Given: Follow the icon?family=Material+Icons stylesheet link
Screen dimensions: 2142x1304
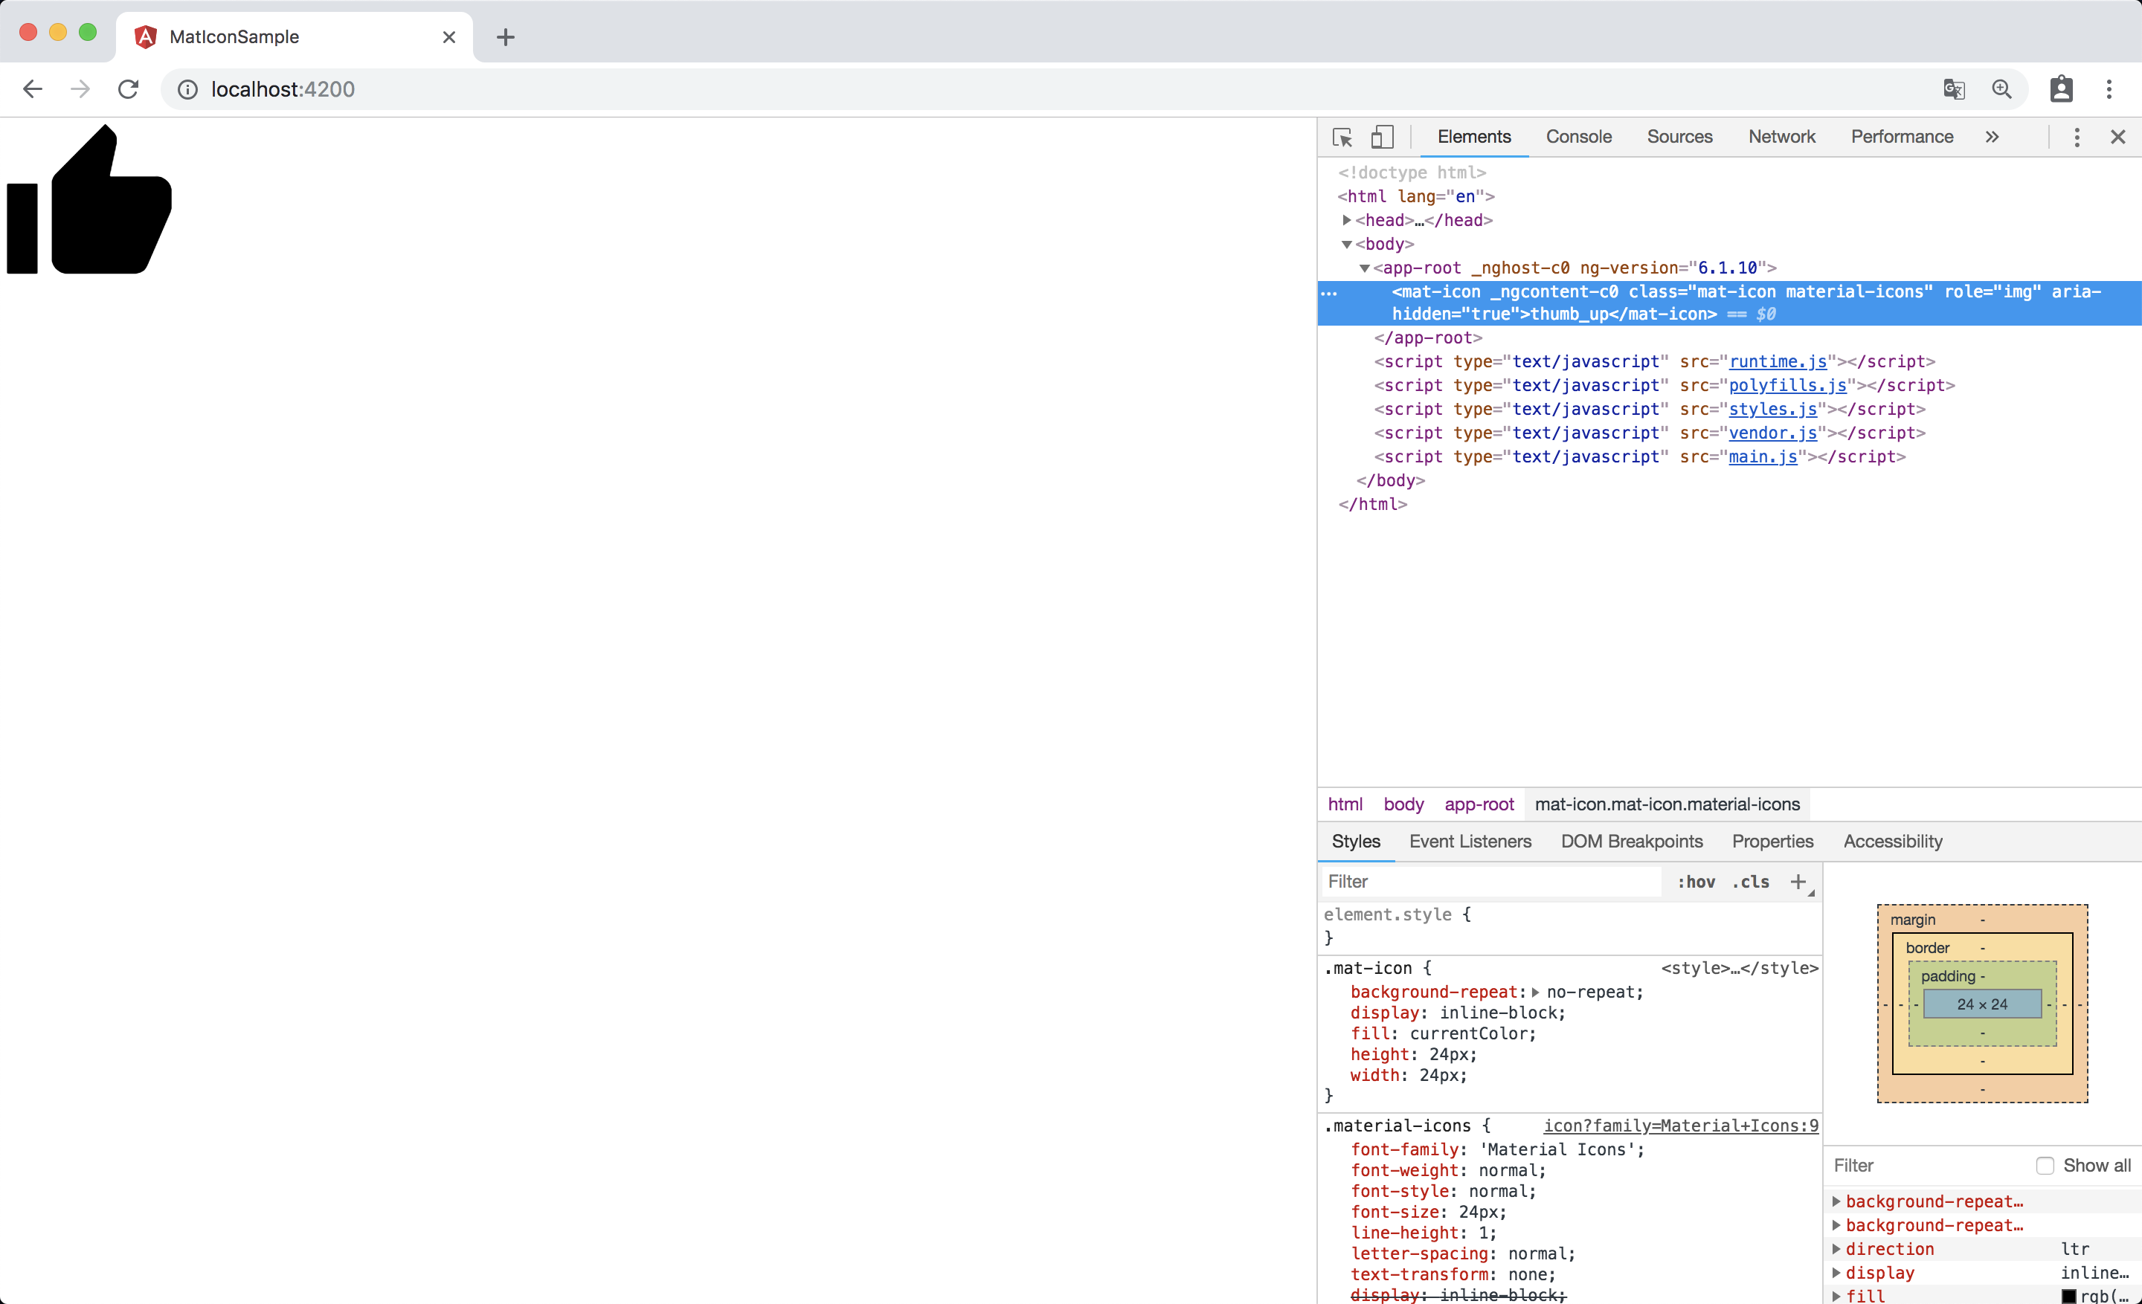Looking at the screenshot, I should [x=1680, y=1125].
